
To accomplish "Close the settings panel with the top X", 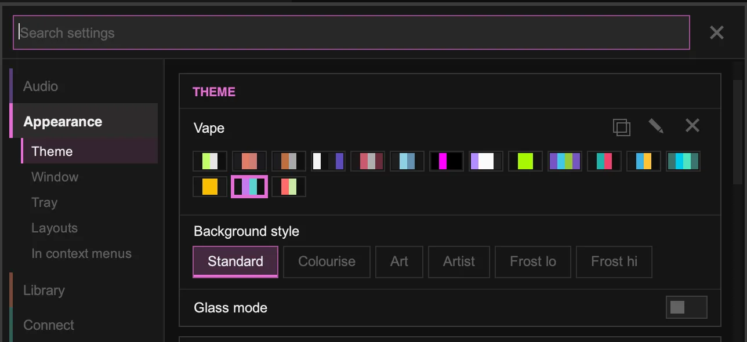I will tap(717, 32).
